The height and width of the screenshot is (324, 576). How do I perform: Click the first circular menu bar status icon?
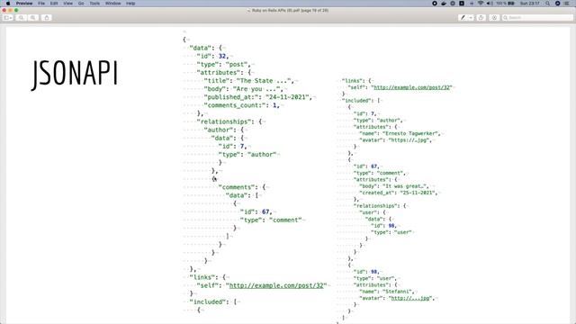click(435, 4)
